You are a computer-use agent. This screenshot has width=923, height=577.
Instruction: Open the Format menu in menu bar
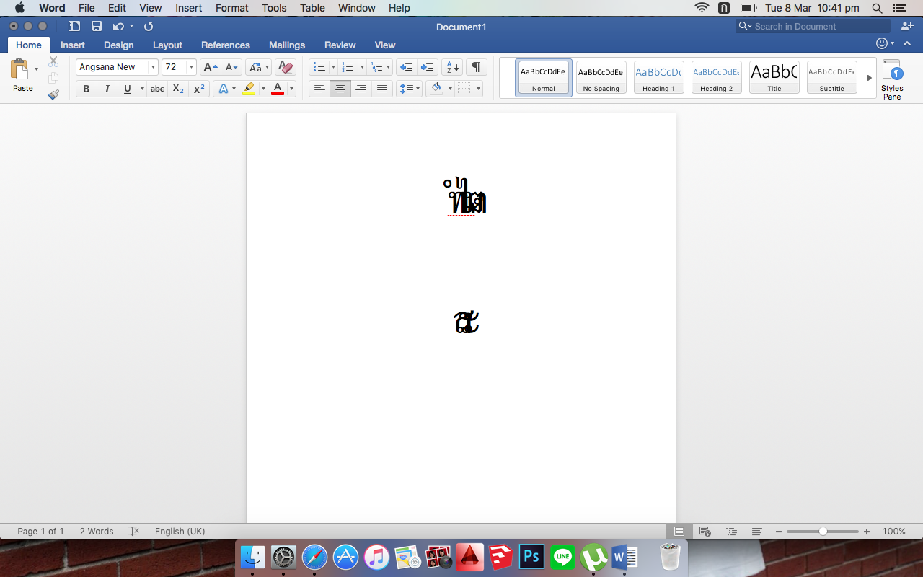232,8
